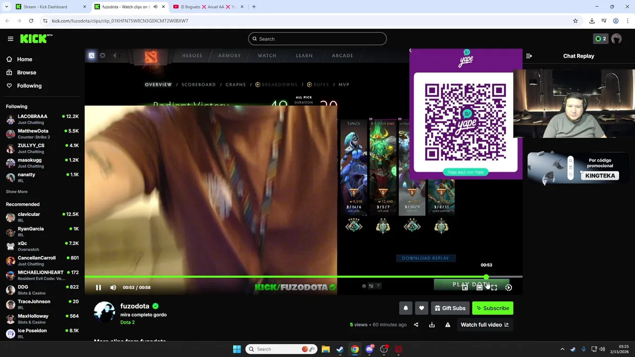Open the Kick sidebar hamburger menu

[x=10, y=39]
